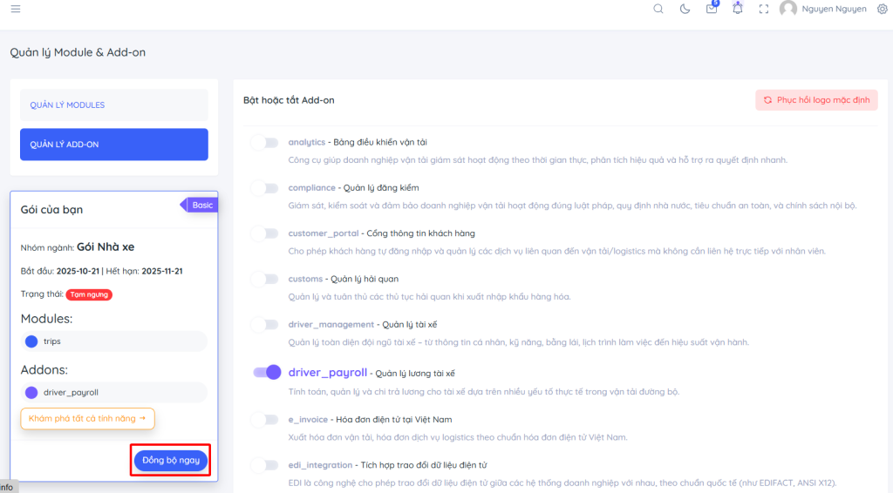
Task: Open Khám phá tất cả tính năng link
Action: point(87,418)
